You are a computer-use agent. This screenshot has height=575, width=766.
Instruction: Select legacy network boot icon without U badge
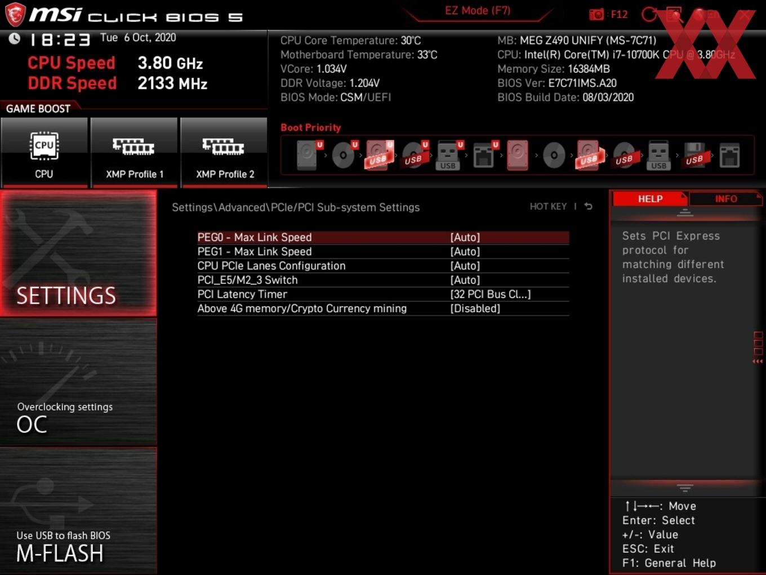coord(729,154)
